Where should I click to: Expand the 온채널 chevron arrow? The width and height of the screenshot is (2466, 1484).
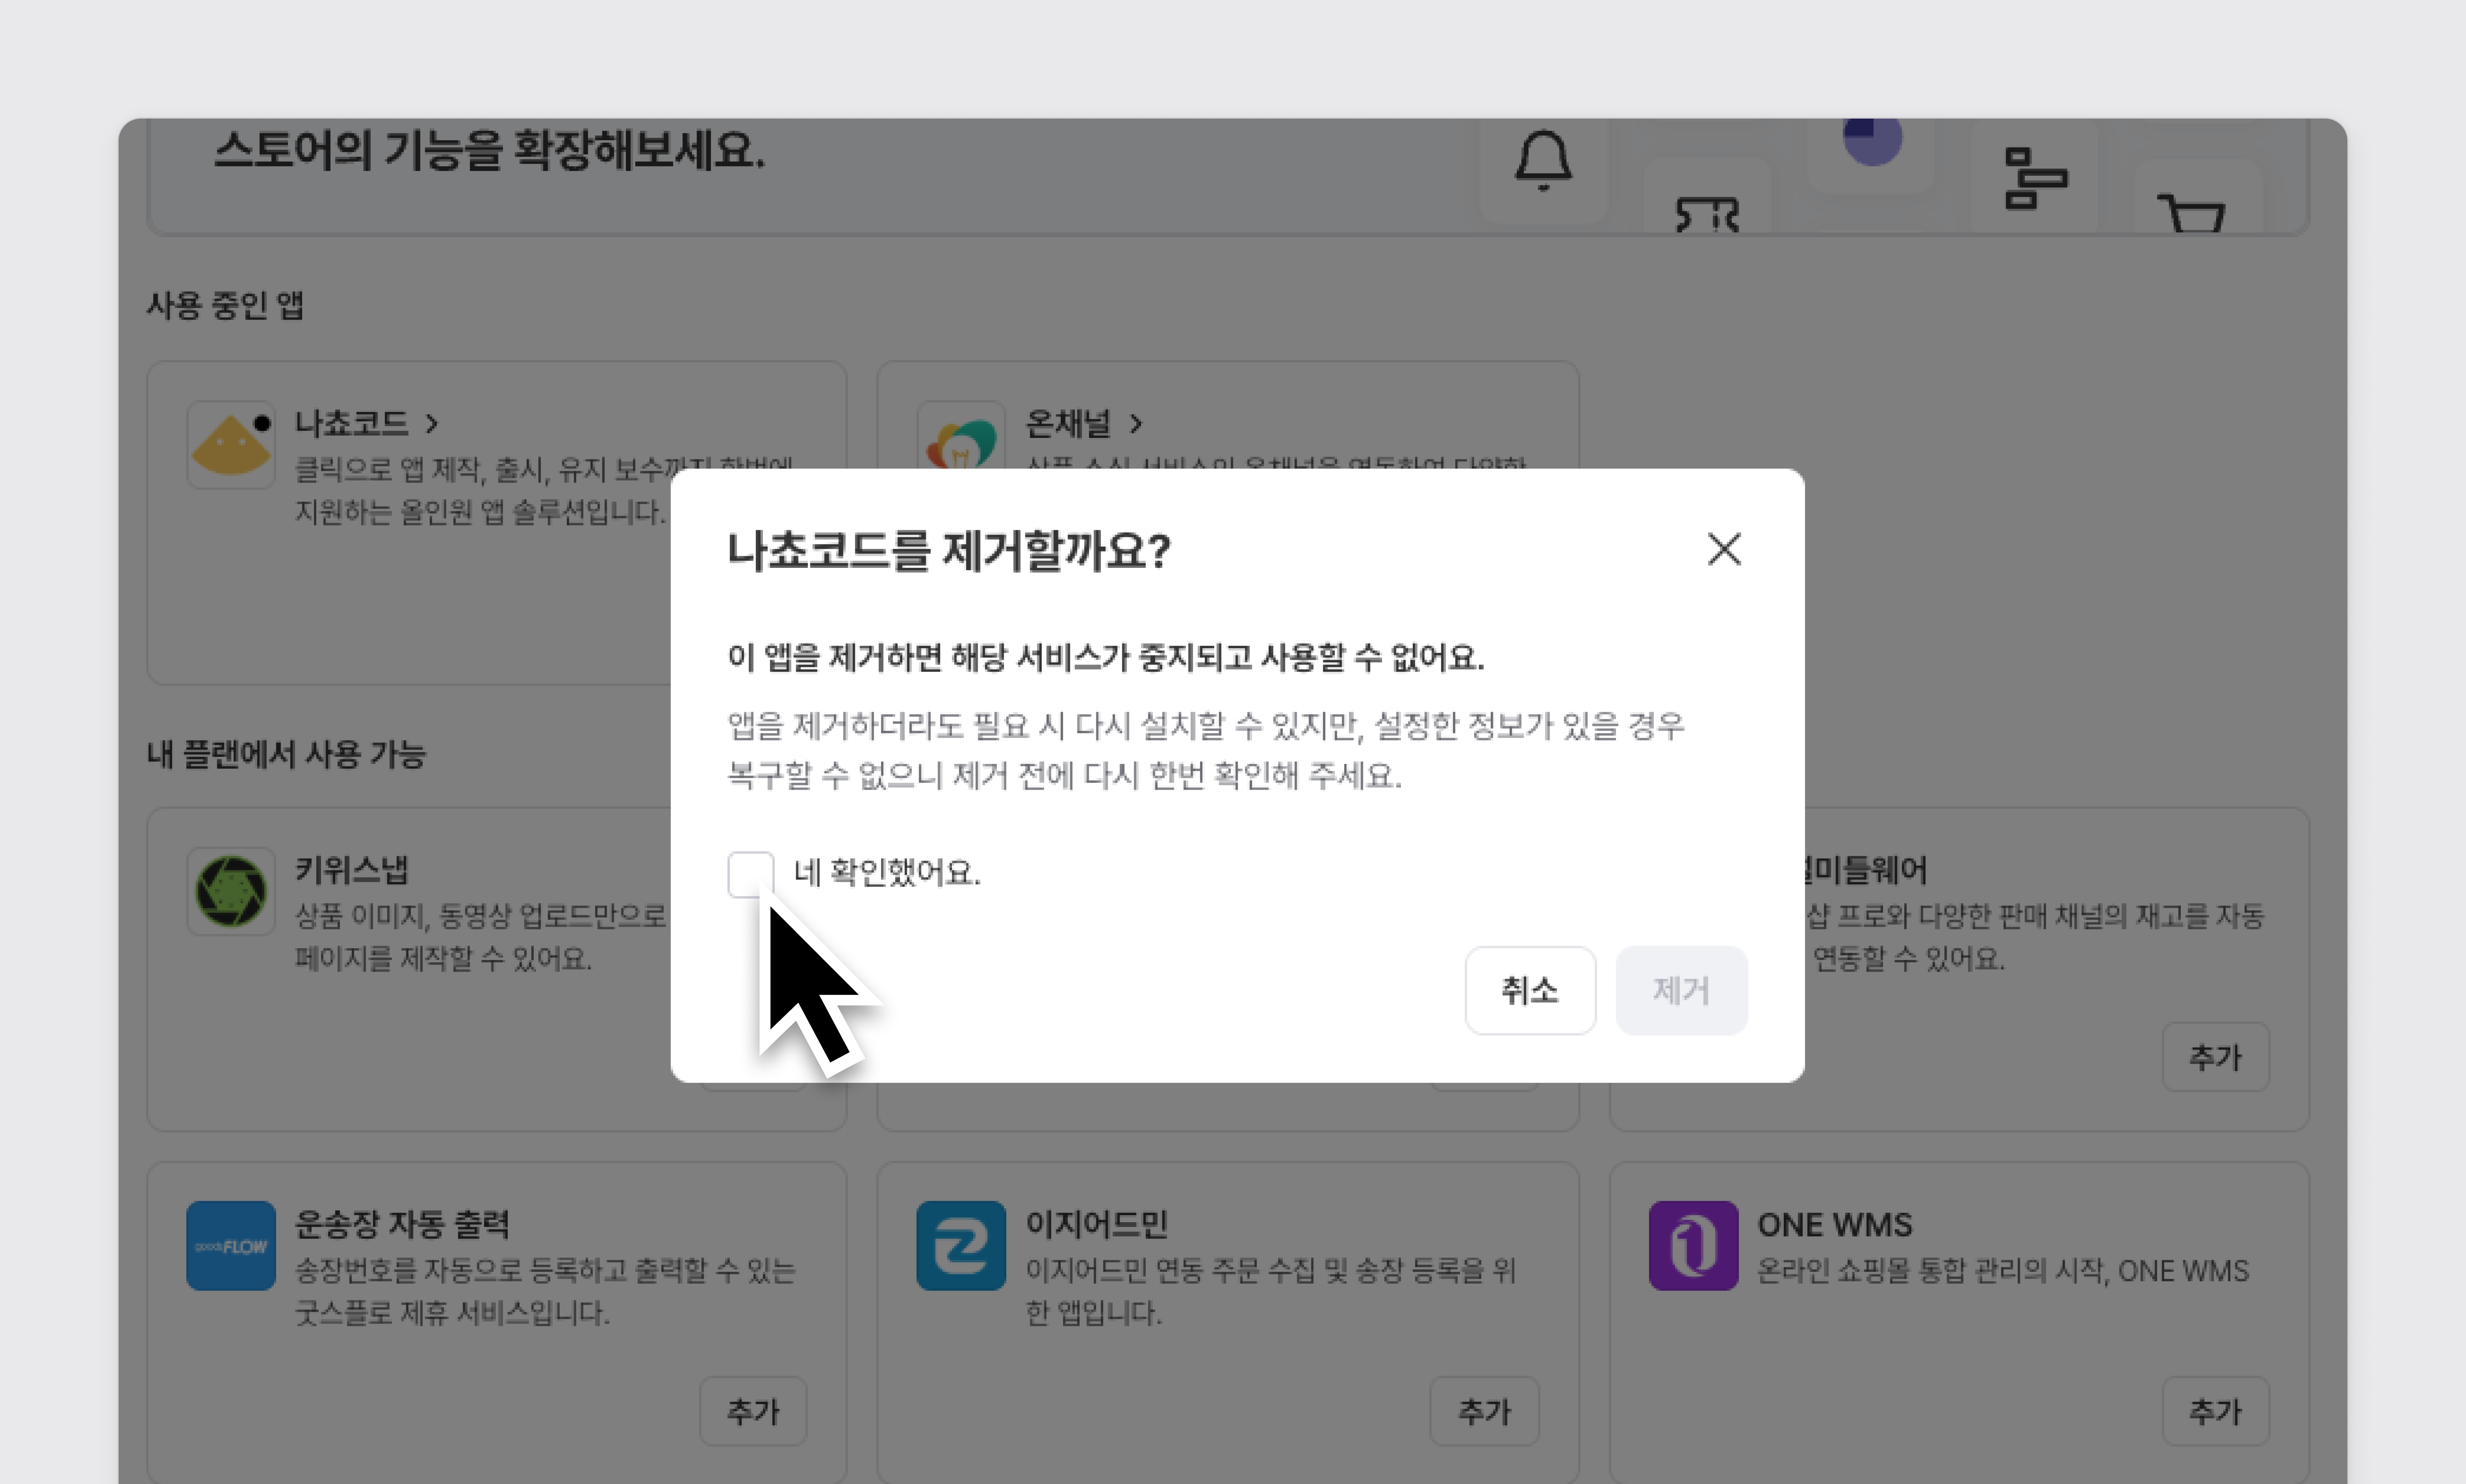[x=1136, y=424]
